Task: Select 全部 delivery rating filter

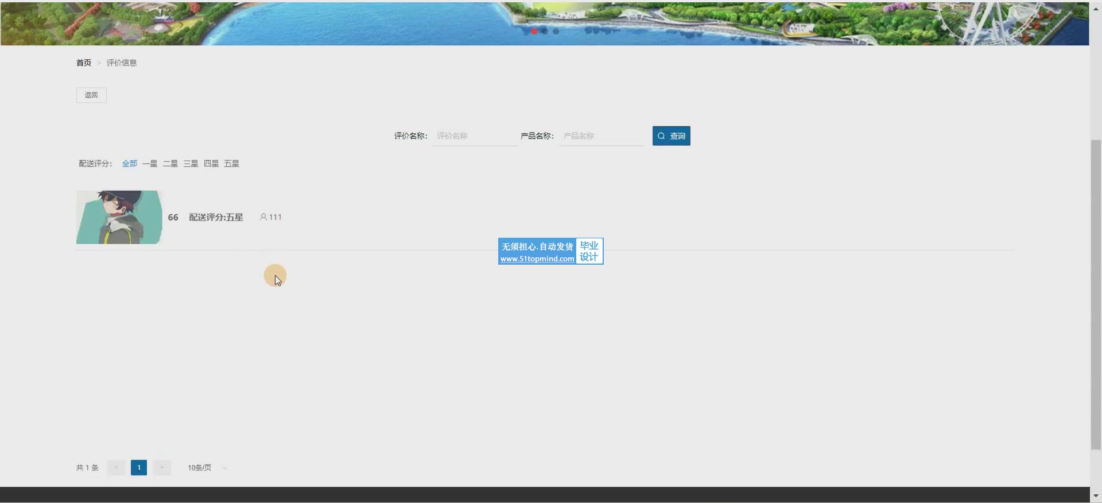Action: [129, 164]
